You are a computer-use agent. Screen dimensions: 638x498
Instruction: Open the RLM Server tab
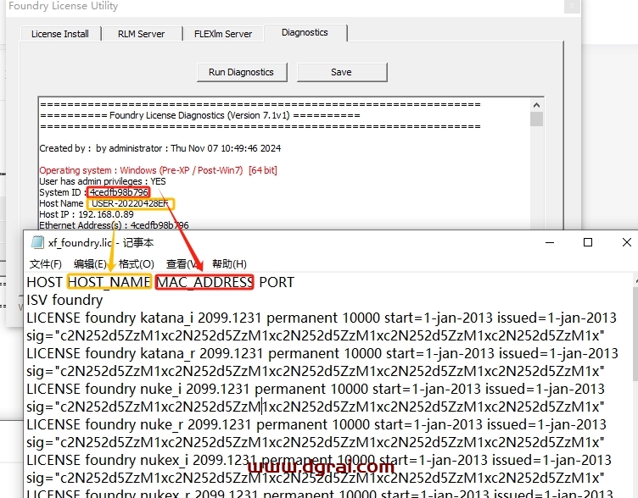tap(141, 34)
